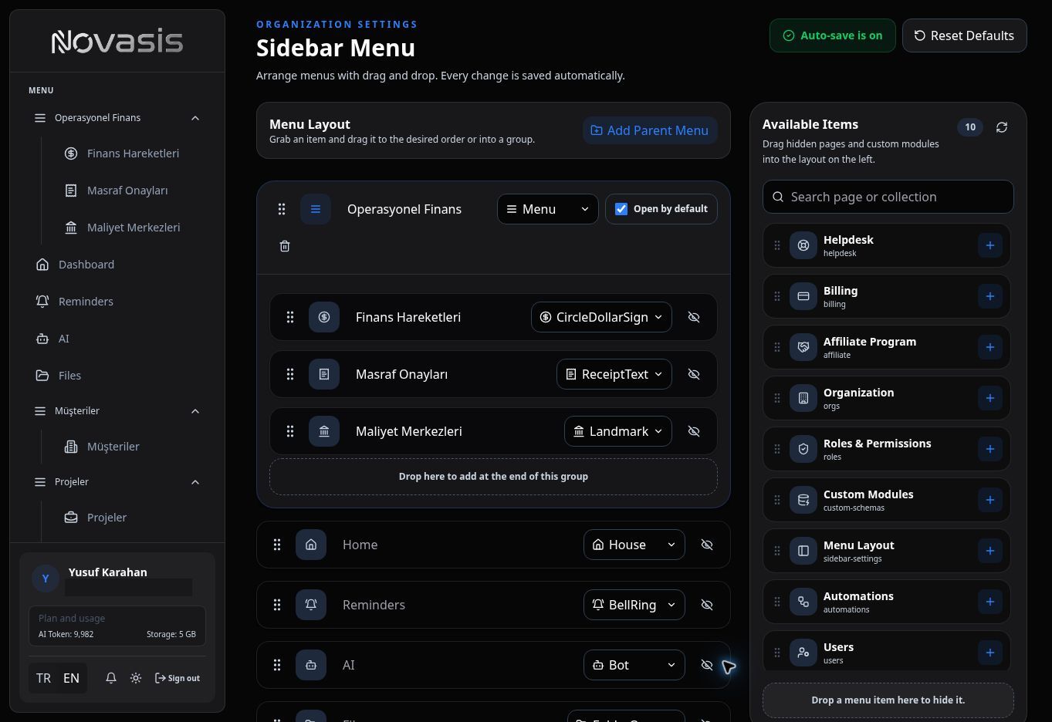1052x722 pixels.
Task: Click the Helpdesk lifebuoy icon
Action: coord(803,245)
